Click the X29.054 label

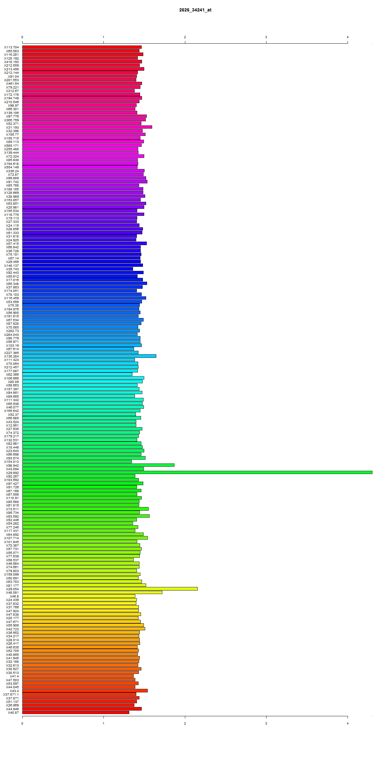pos(12,589)
